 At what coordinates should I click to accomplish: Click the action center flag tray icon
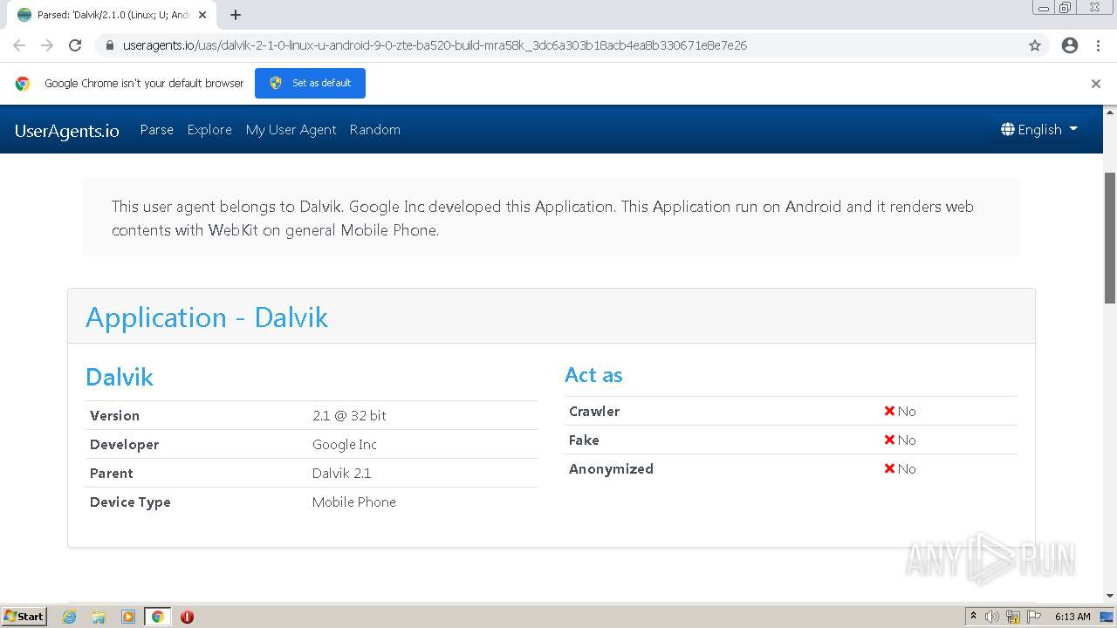click(x=1034, y=617)
